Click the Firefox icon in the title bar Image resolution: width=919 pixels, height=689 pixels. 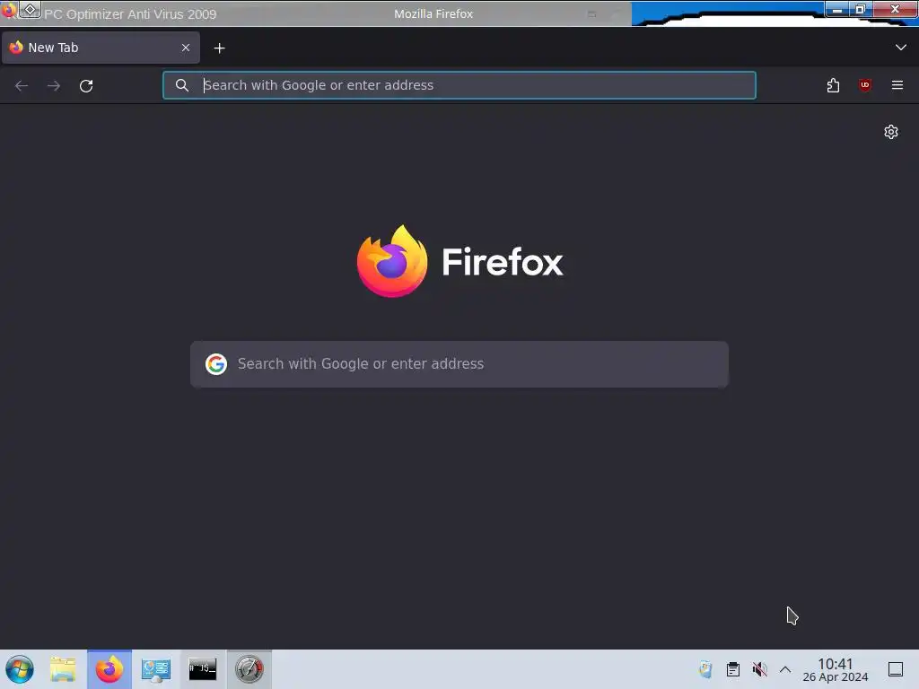tap(9, 9)
